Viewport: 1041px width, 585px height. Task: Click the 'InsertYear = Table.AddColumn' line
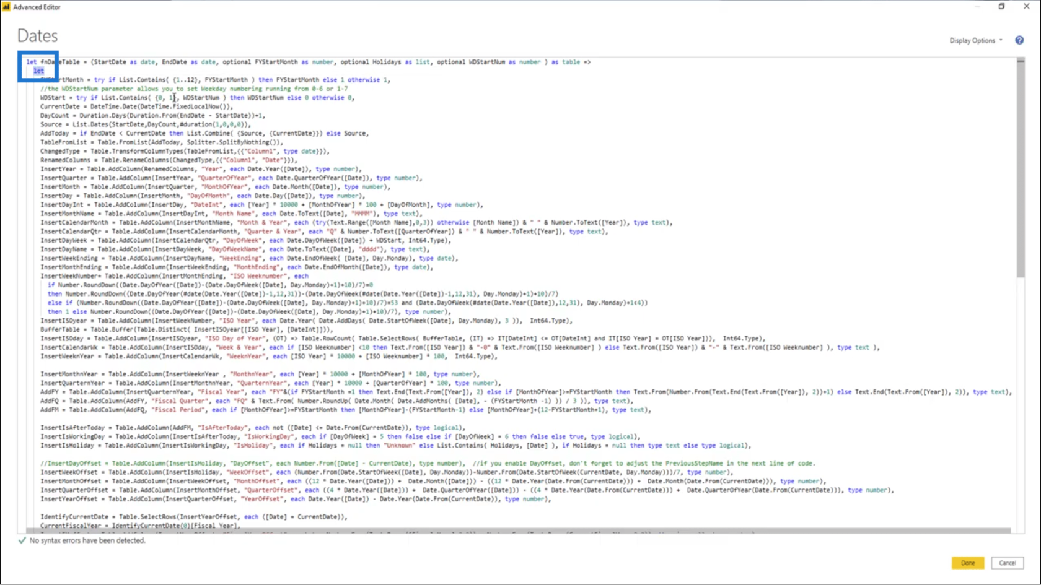pyautogui.click(x=201, y=169)
